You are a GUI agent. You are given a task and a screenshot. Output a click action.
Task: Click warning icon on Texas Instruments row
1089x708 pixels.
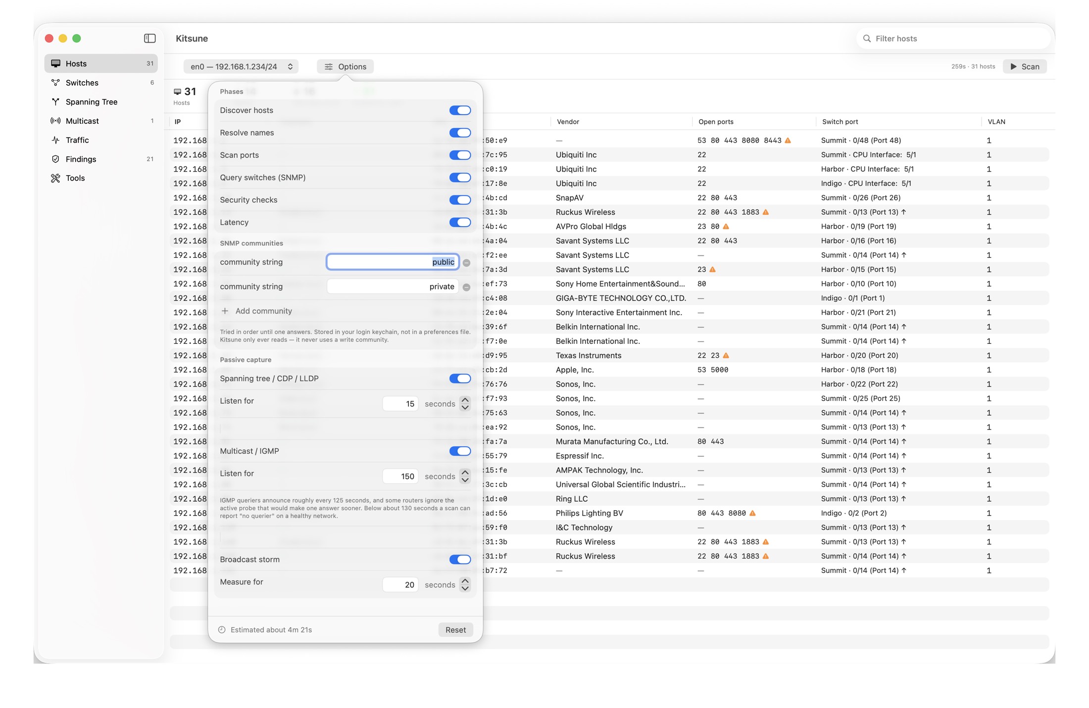click(726, 355)
